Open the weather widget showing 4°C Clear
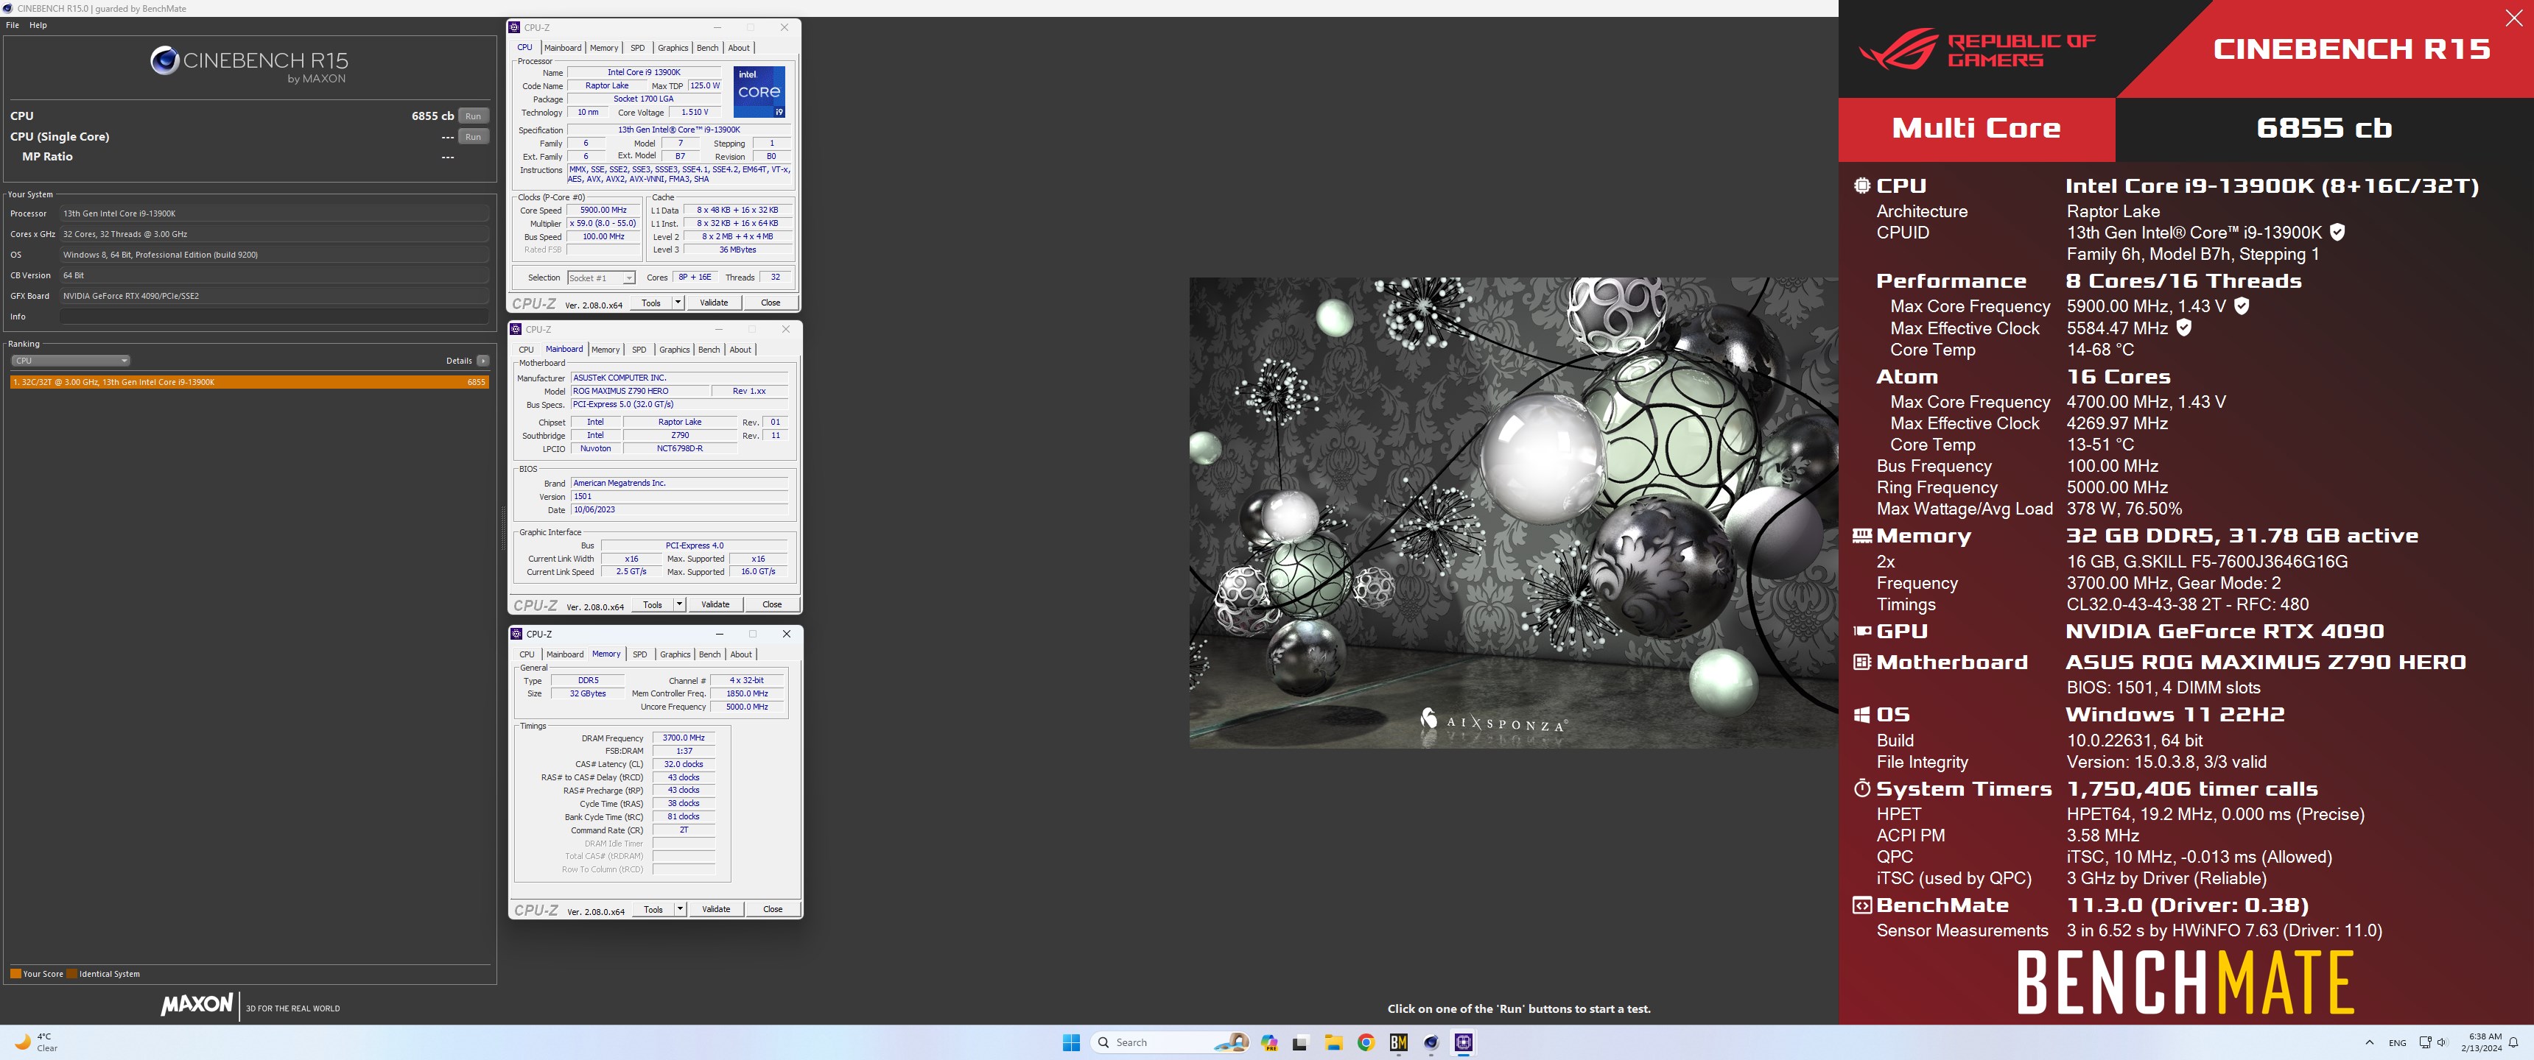2534x1060 pixels. (35, 1042)
